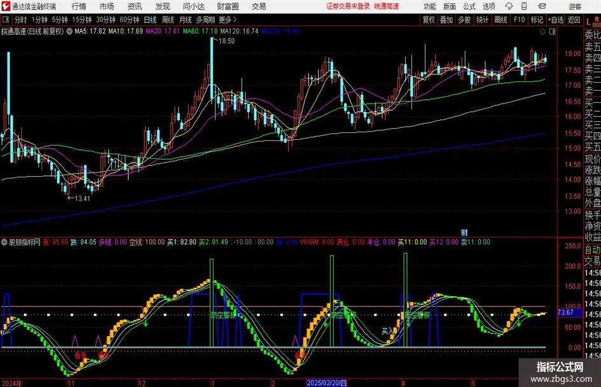Click the 复权 toolbar button
The height and width of the screenshot is (387, 601).
coord(429,20)
